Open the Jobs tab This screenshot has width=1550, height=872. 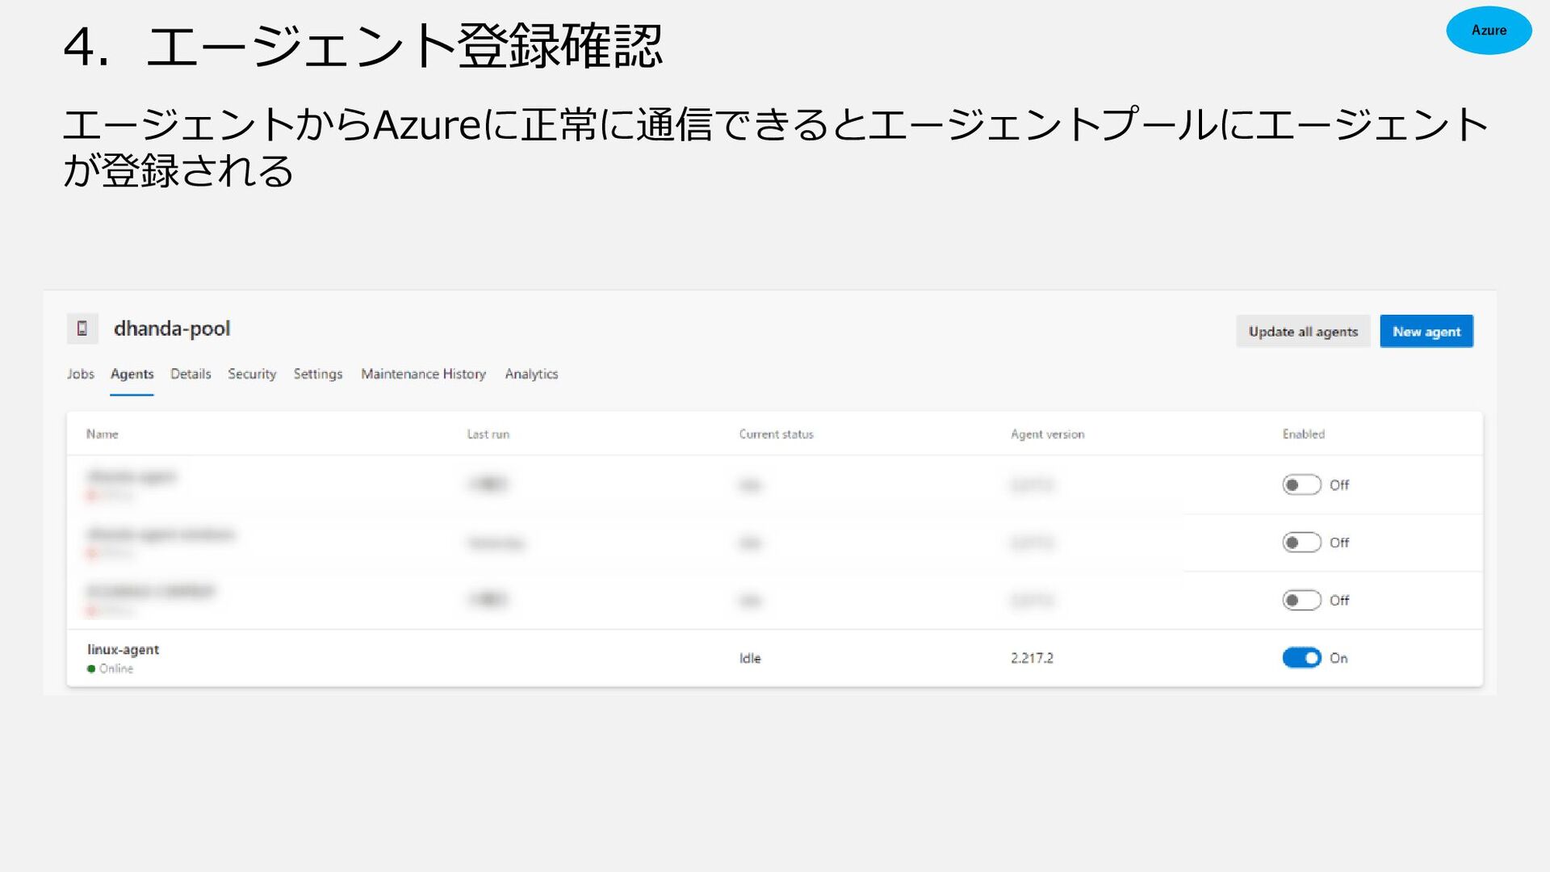(x=81, y=374)
